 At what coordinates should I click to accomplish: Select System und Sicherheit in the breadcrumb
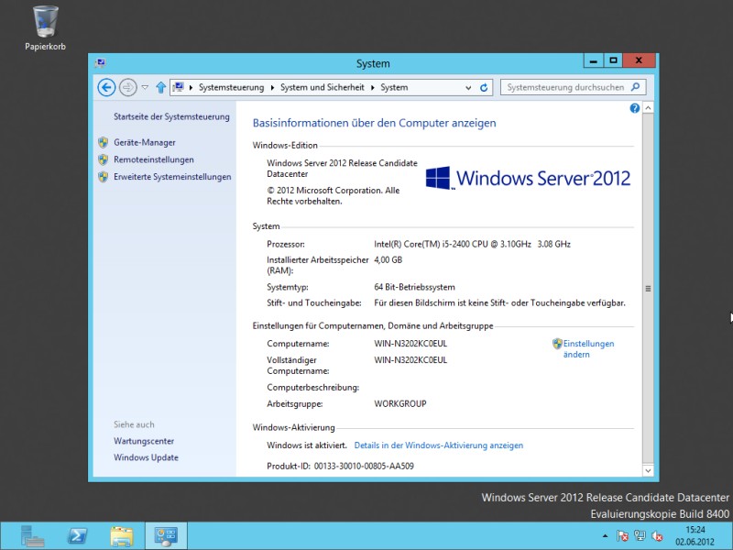click(323, 87)
